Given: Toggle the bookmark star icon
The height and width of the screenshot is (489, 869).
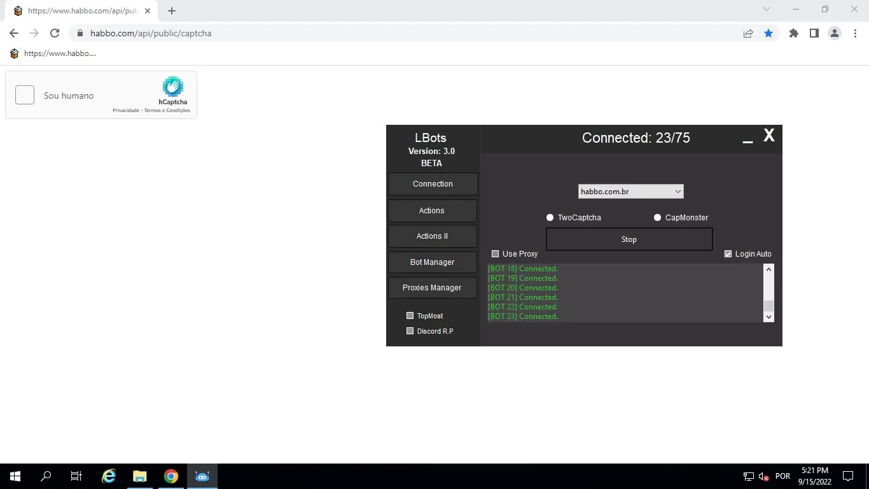Looking at the screenshot, I should pos(768,33).
